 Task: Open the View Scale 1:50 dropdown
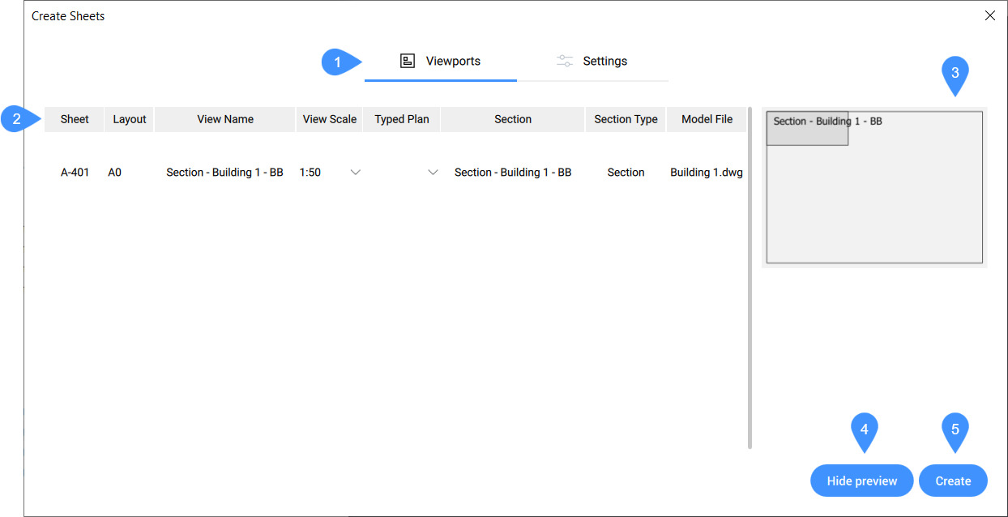click(354, 173)
